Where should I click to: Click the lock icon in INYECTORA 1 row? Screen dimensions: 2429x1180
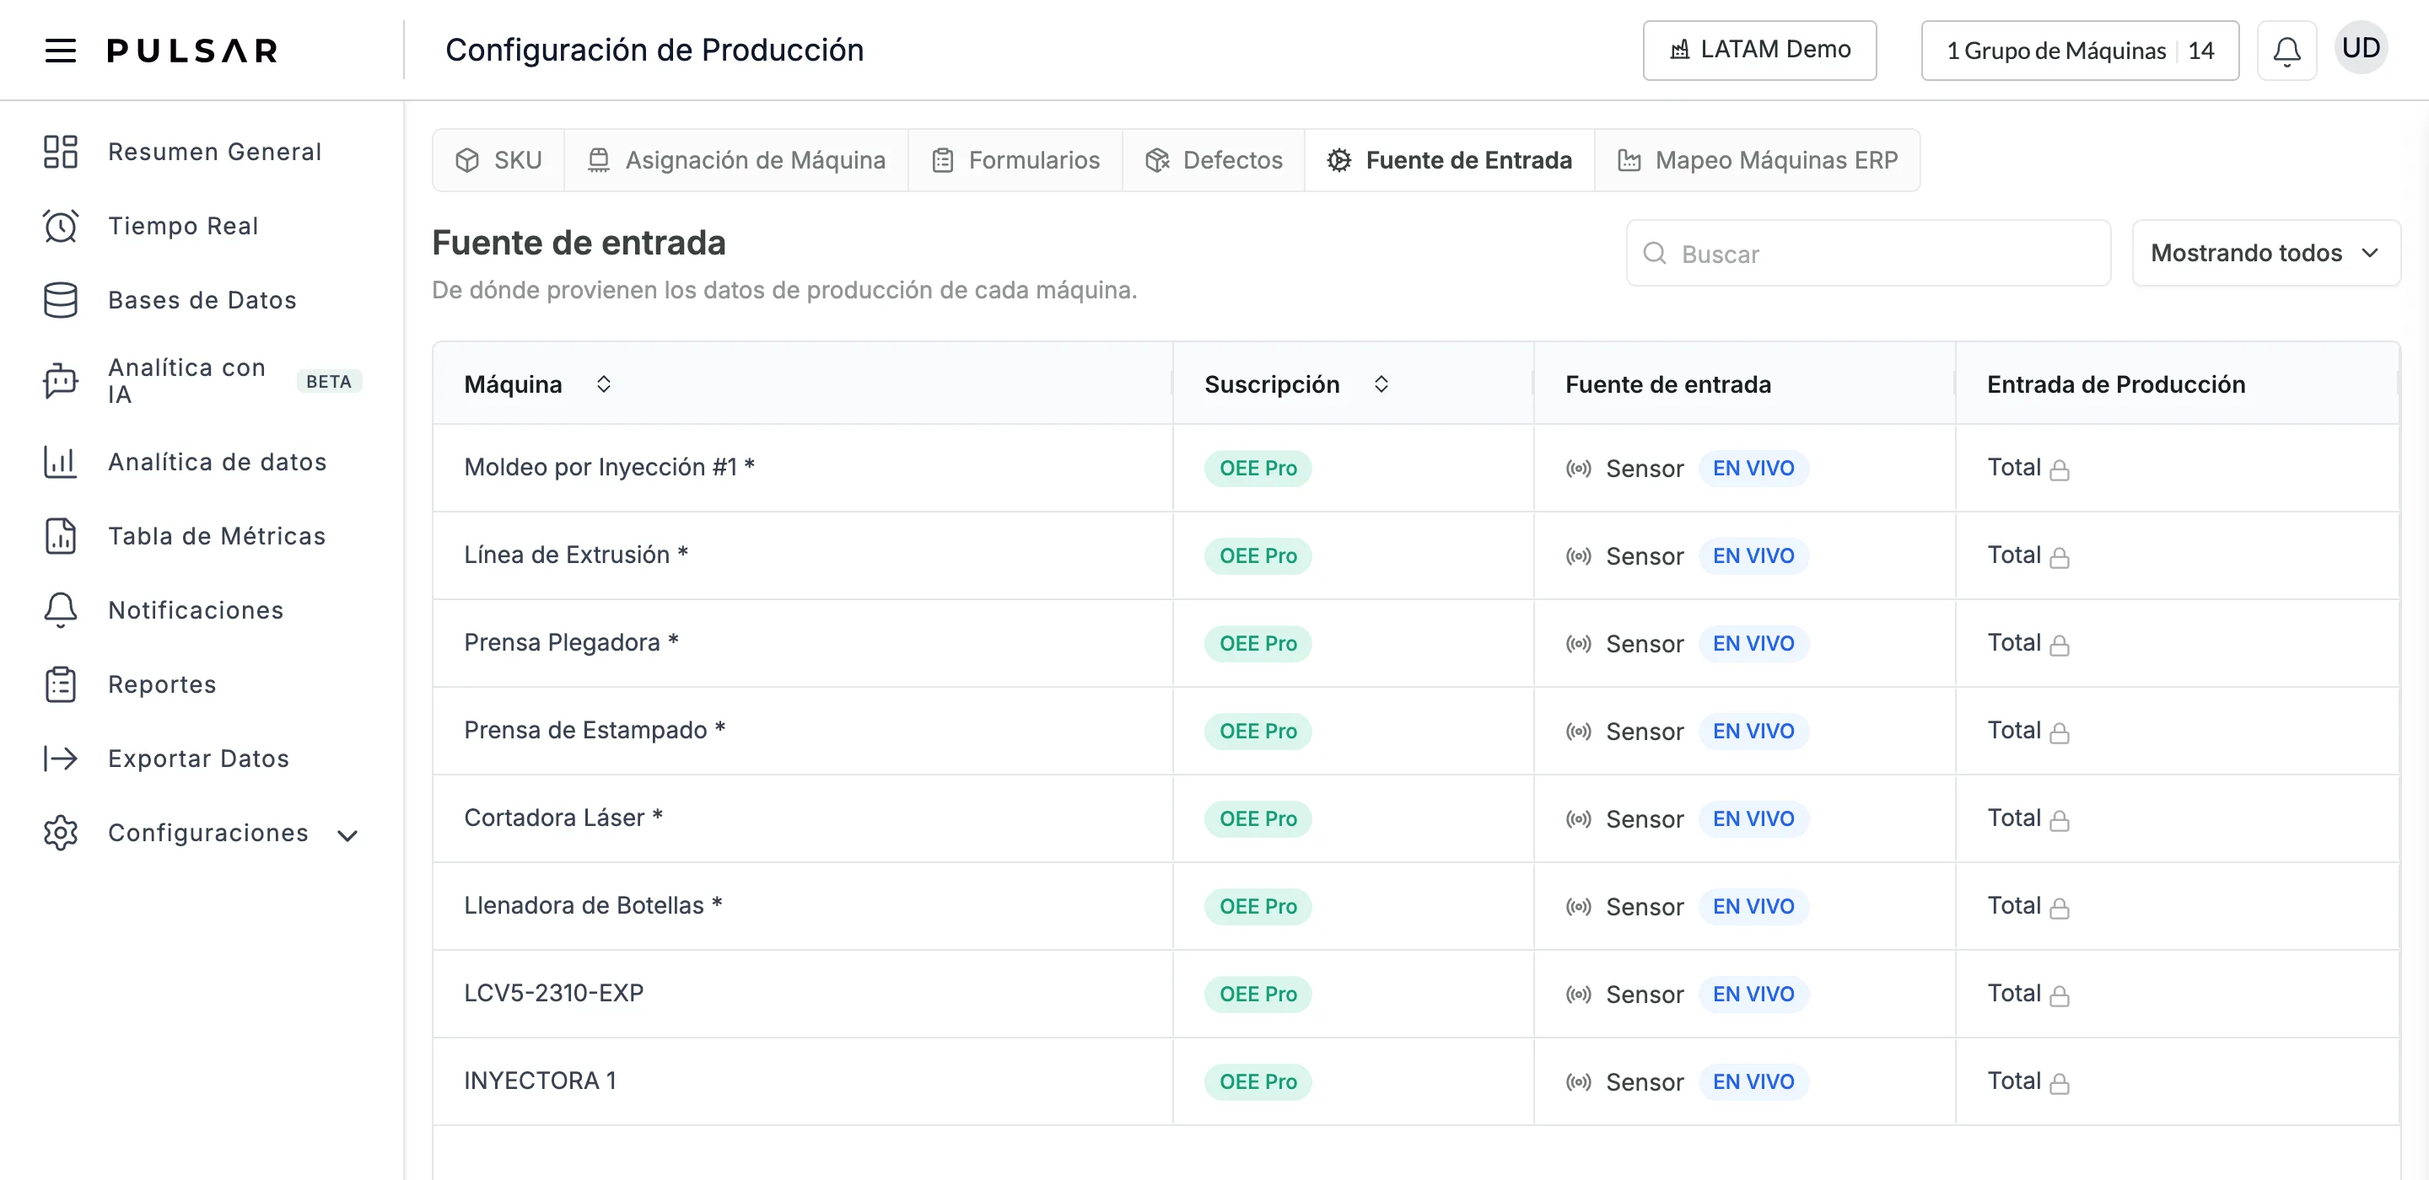coord(2060,1083)
